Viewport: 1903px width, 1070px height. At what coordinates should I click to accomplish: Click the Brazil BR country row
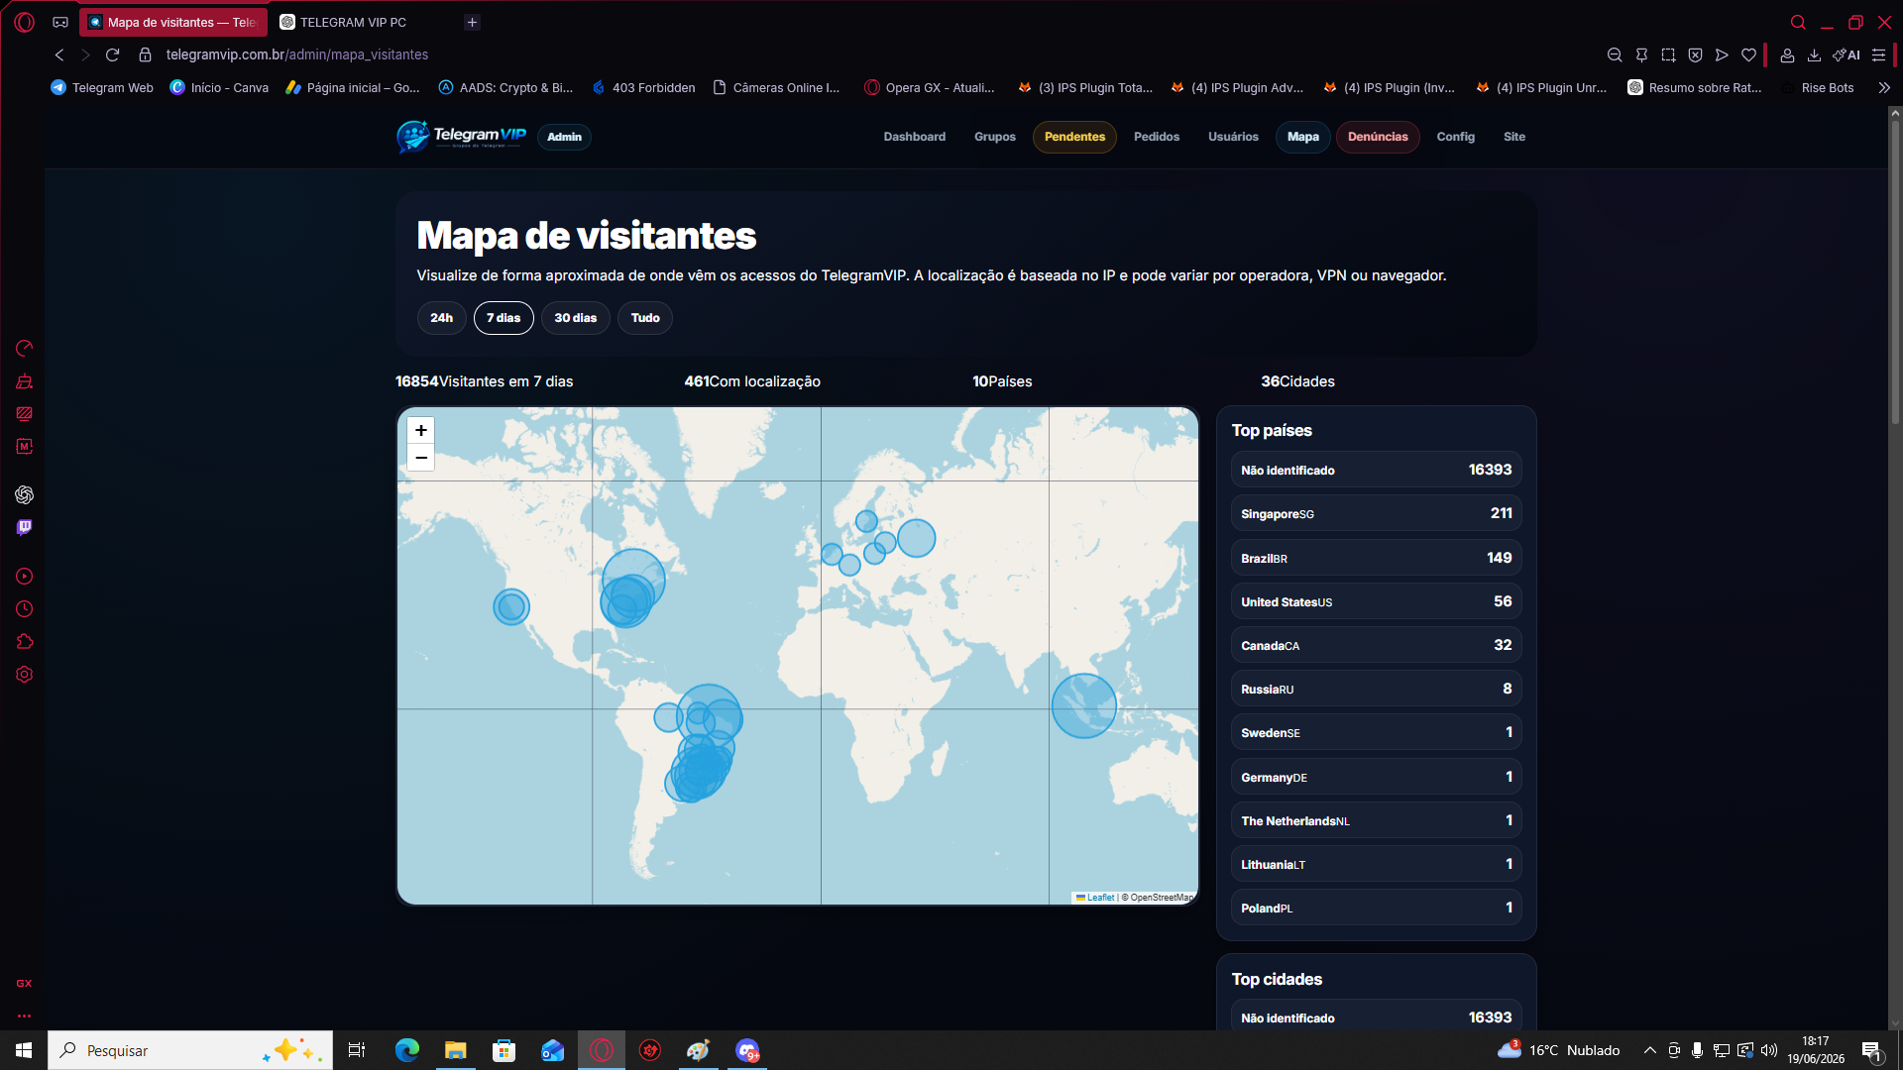1376,558
